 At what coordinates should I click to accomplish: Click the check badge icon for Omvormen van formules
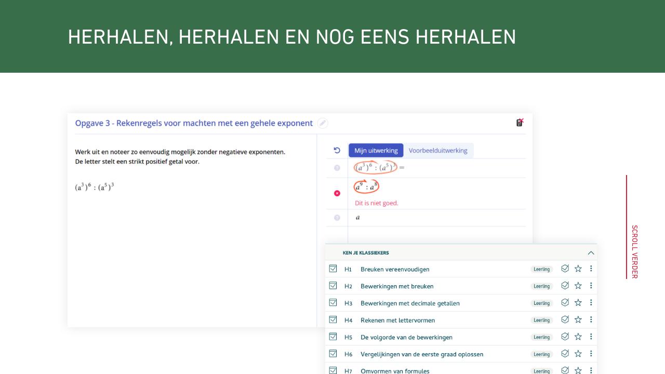(x=565, y=370)
